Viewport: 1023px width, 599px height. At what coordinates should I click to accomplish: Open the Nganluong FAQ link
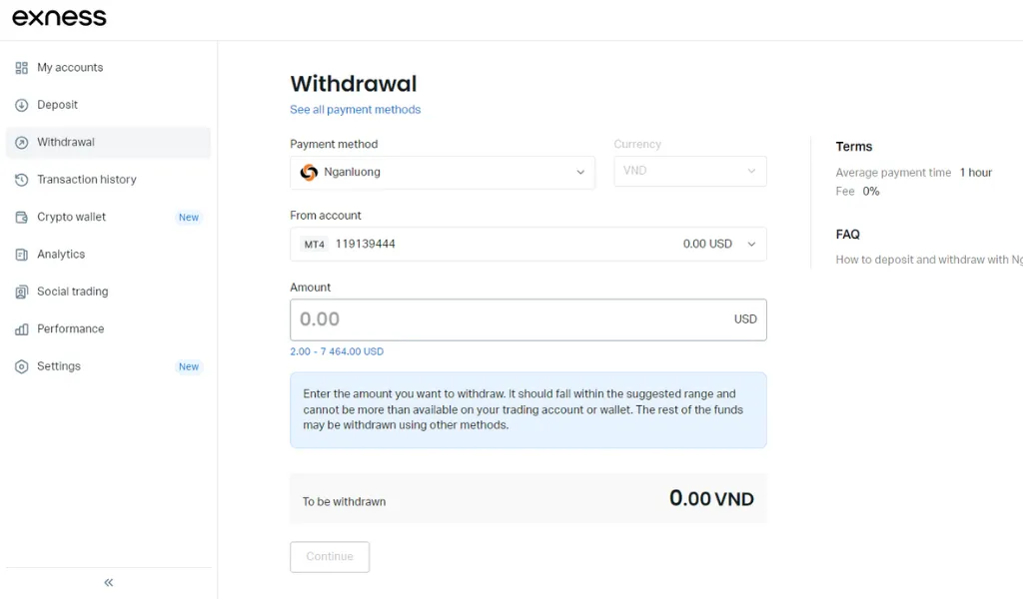pos(928,260)
